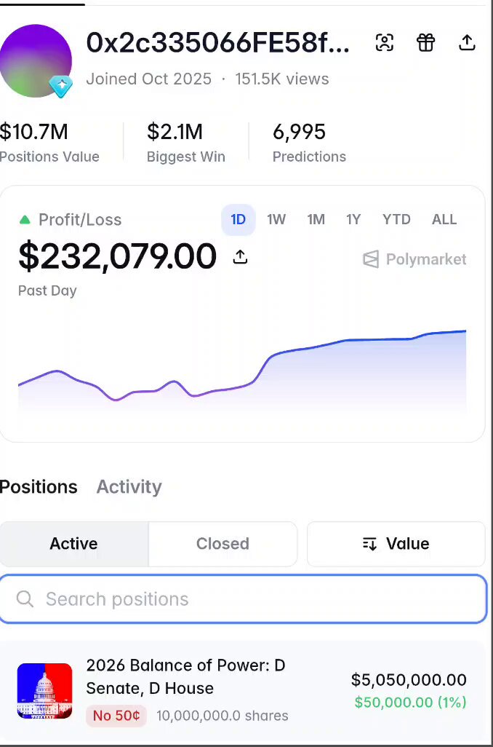Show YTD profit and loss

click(396, 220)
